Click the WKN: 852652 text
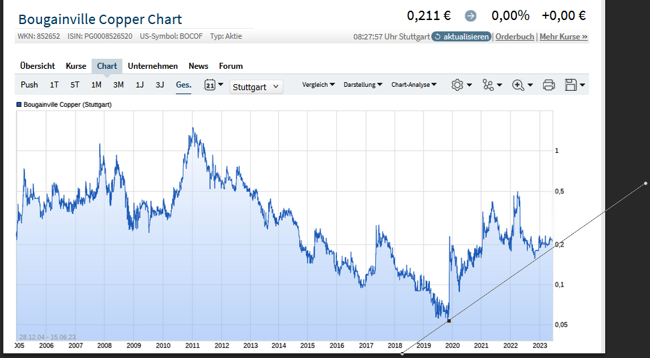This screenshot has width=650, height=358. [39, 37]
